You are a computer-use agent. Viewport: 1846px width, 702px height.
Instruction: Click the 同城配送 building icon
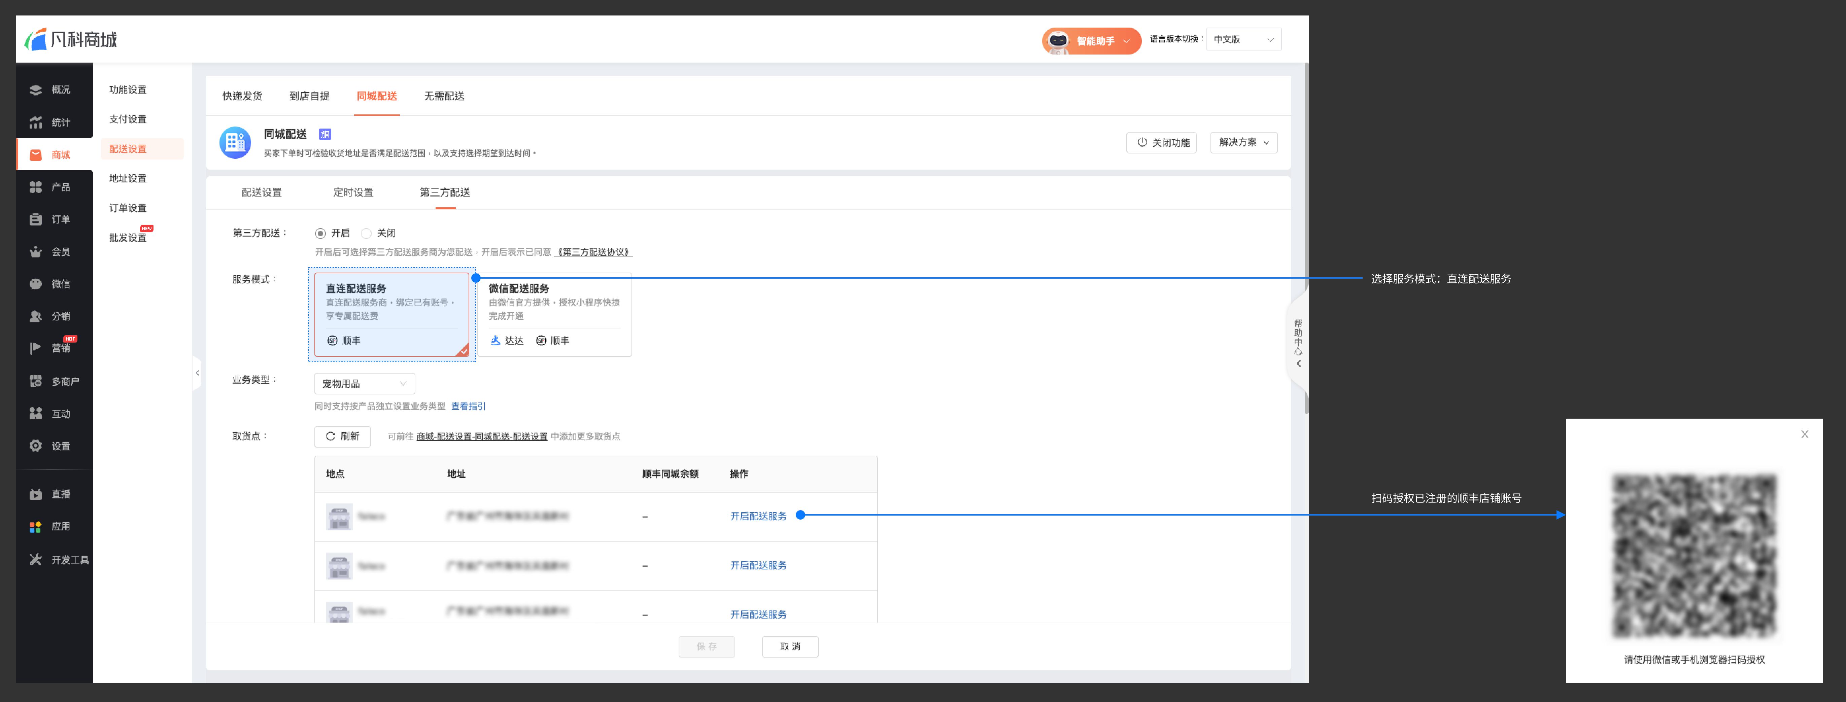click(235, 143)
